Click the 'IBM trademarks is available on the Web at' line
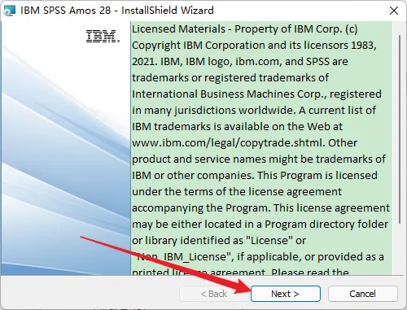The width and height of the screenshot is (407, 310). pos(238,127)
